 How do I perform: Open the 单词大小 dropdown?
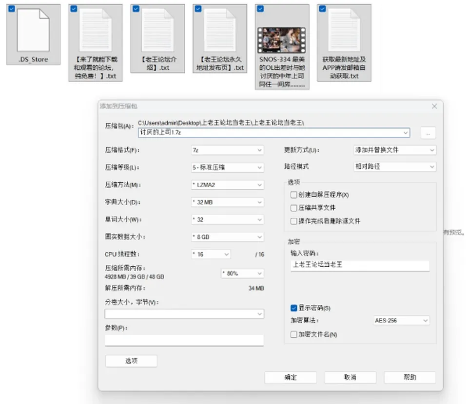pos(228,220)
